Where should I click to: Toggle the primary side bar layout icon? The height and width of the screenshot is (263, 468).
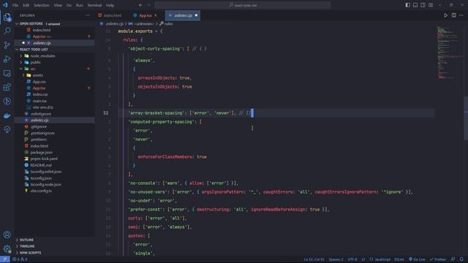pos(407,5)
